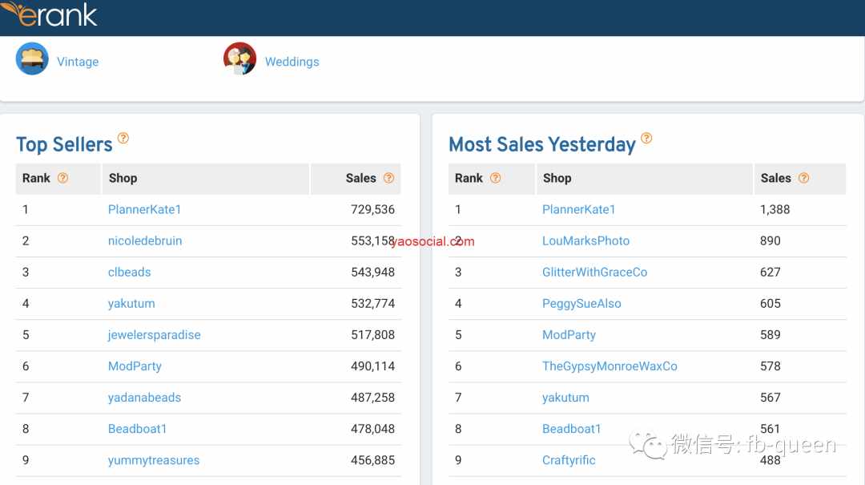Viewport: 865px width, 485px height.
Task: Click sales value 605
Action: [x=770, y=304]
